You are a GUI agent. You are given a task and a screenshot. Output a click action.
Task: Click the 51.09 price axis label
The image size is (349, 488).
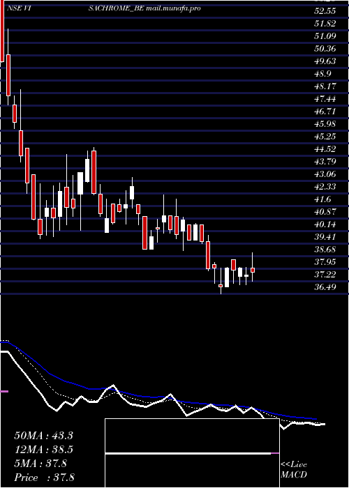pyautogui.click(x=324, y=36)
